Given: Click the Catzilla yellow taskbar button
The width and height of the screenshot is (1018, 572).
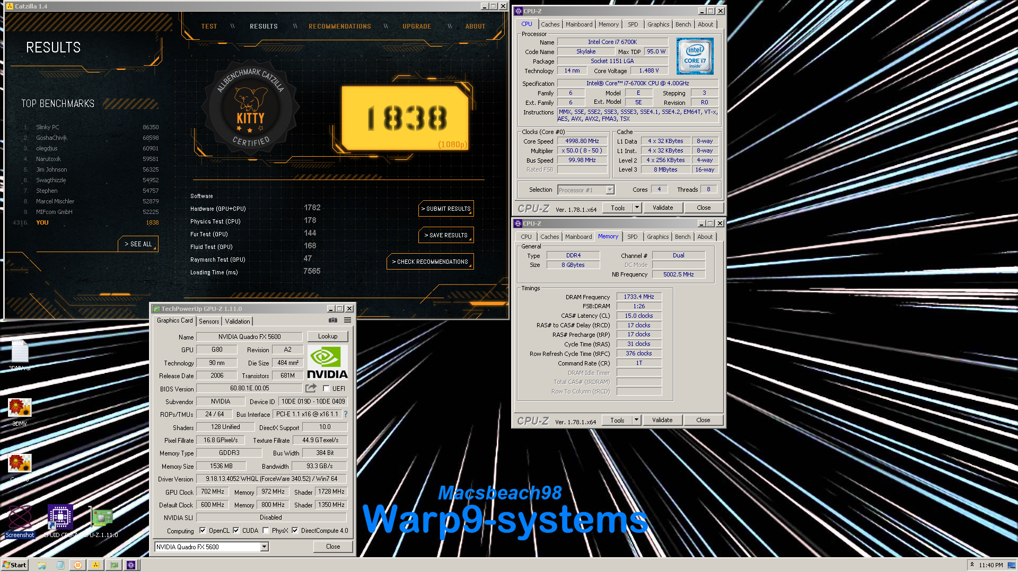Looking at the screenshot, I should pyautogui.click(x=96, y=565).
